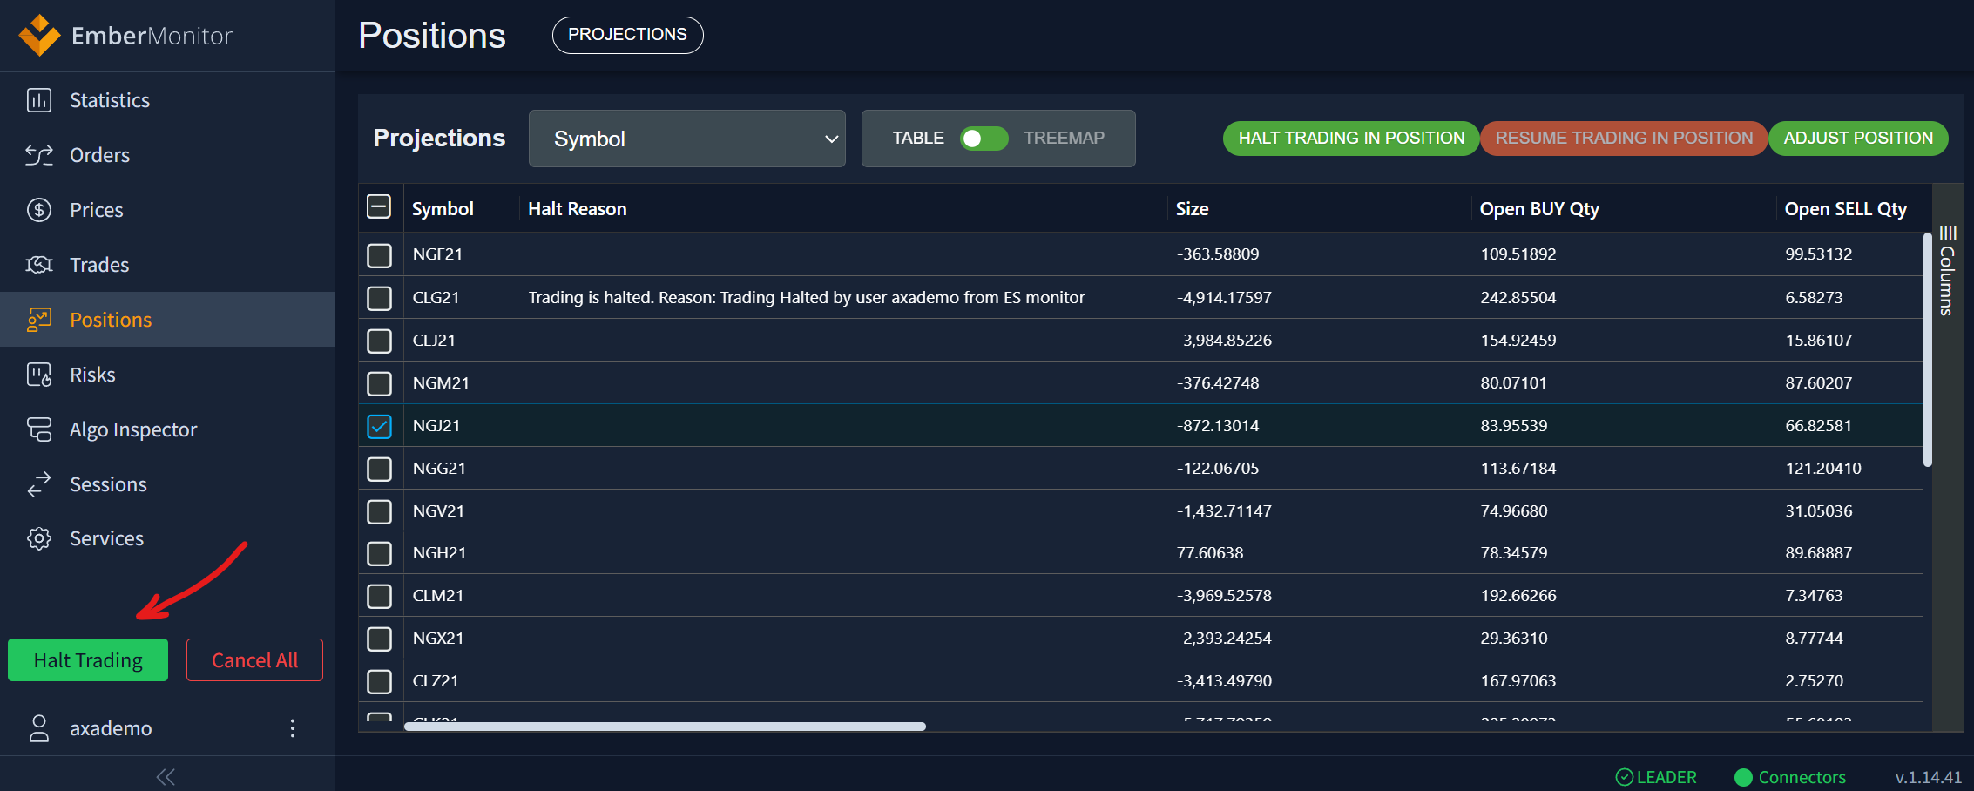The width and height of the screenshot is (1974, 791).
Task: Click the NGG21 symbol cell
Action: [x=439, y=469]
